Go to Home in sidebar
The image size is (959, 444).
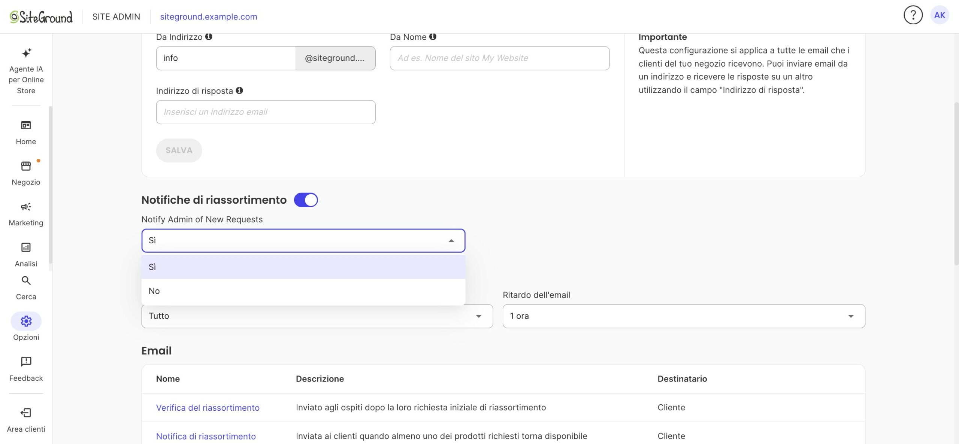click(x=26, y=133)
